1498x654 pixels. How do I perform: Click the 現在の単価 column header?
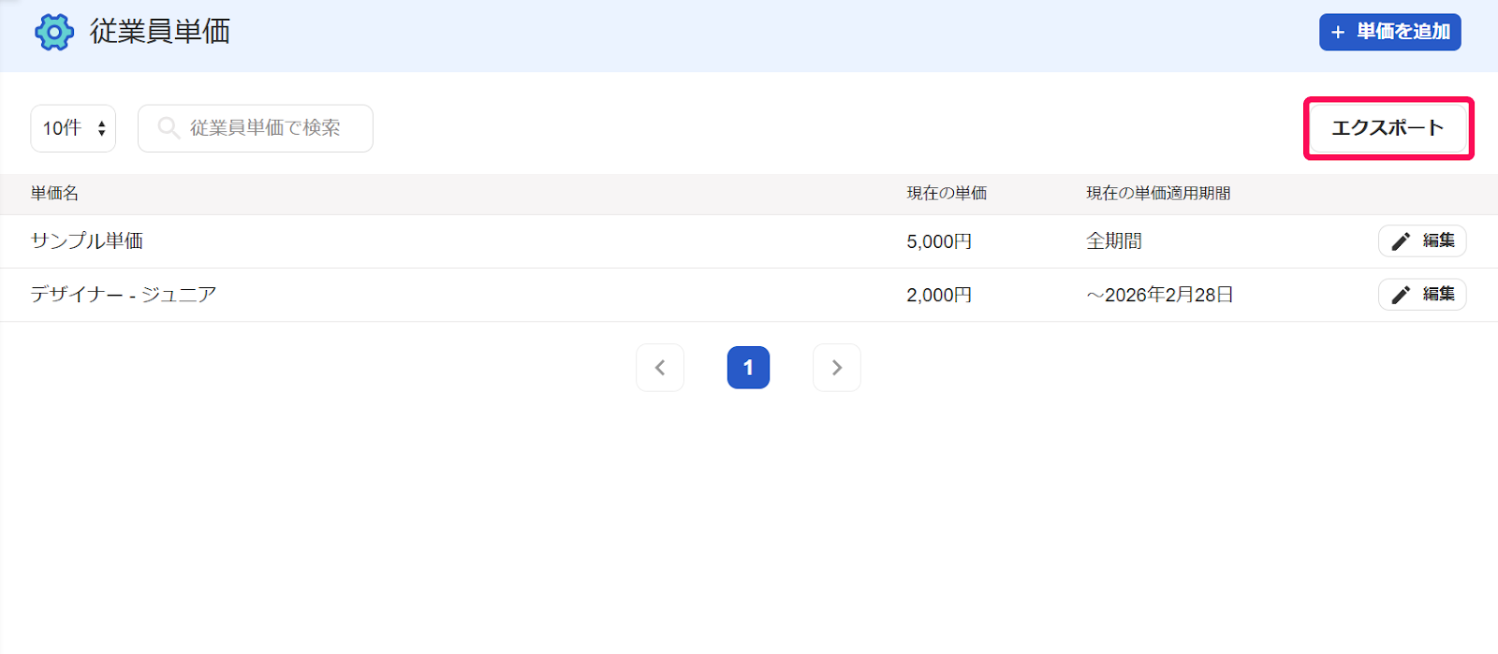(x=947, y=194)
